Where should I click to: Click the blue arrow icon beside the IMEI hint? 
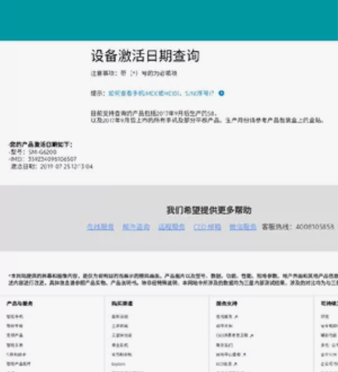tap(221, 93)
